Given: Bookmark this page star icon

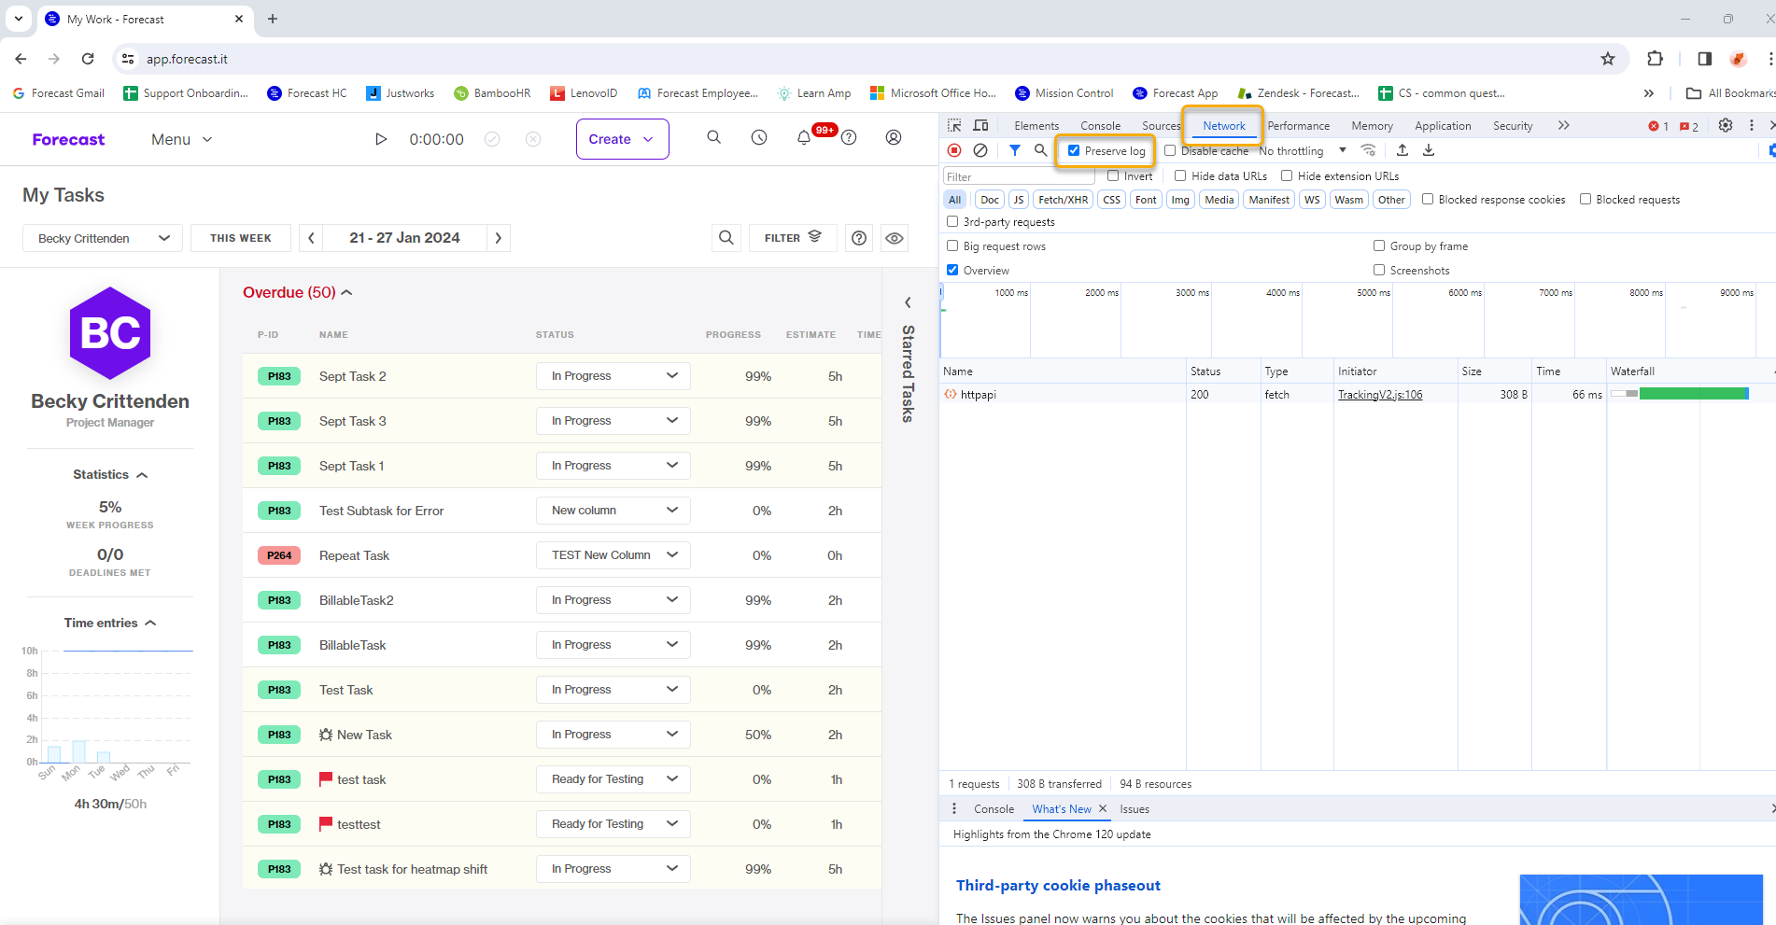Looking at the screenshot, I should (1608, 59).
